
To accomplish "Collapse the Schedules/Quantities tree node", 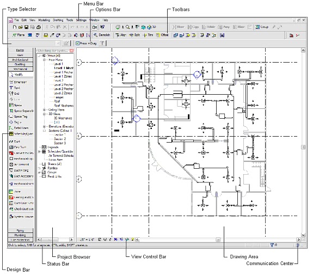I will tap(39, 151).
